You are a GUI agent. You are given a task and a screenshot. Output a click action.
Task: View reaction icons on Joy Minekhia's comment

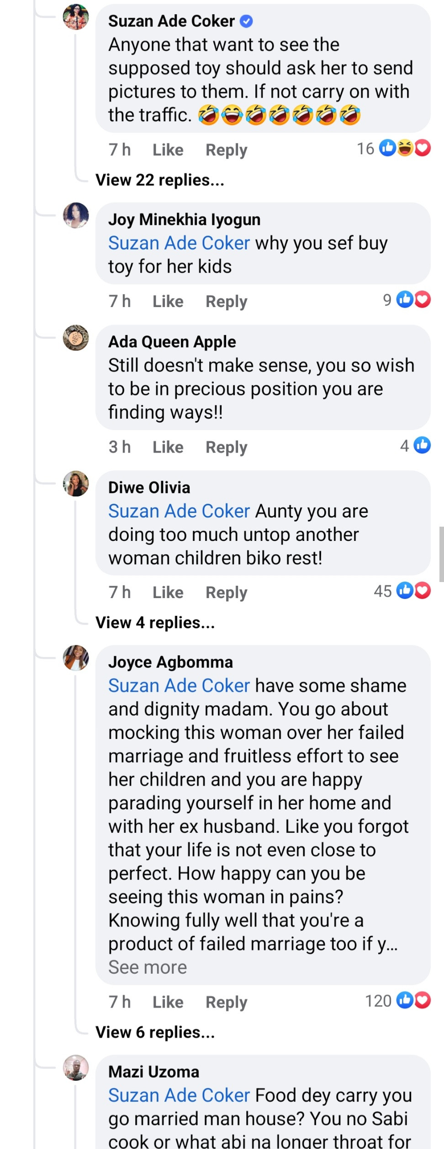(x=413, y=300)
